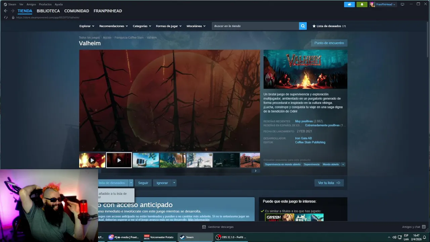This screenshot has height=242, width=430.
Task: Switch to OBS in the taskbar
Action: (231, 237)
